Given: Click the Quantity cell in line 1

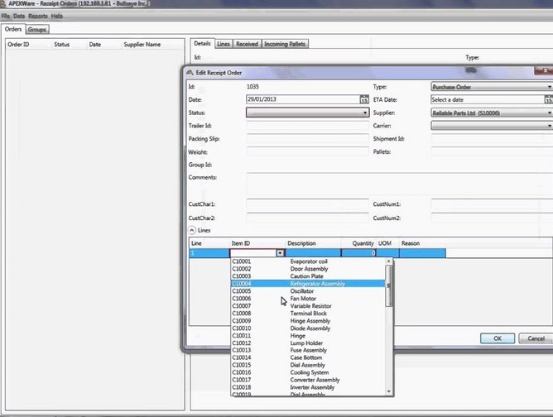Looking at the screenshot, I should click(x=358, y=253).
